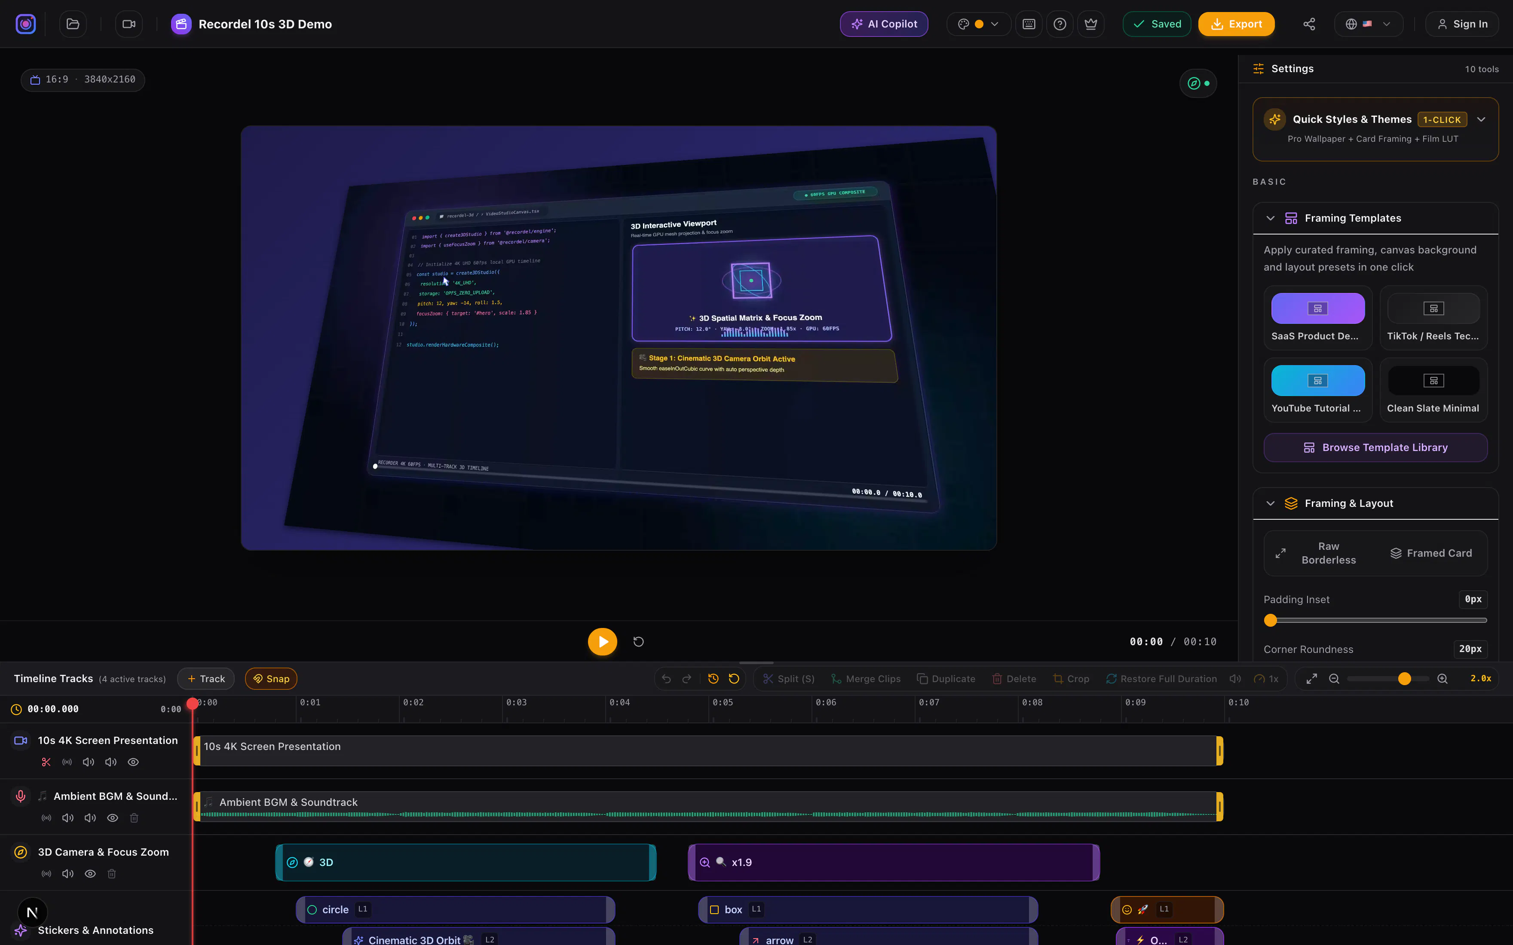This screenshot has width=1513, height=945.
Task: Undo the last timeline action
Action: [667, 679]
